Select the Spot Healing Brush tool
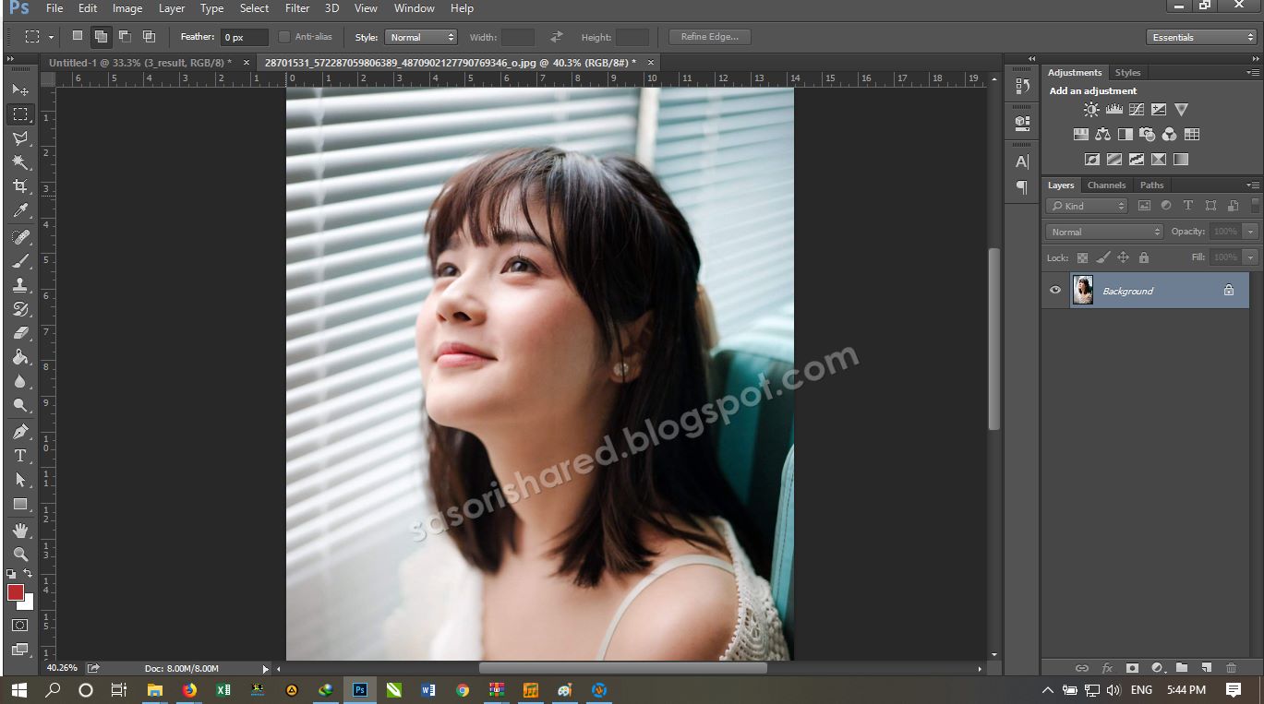Viewport: 1264px width, 704px height. point(20,237)
